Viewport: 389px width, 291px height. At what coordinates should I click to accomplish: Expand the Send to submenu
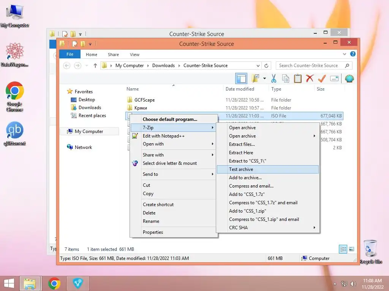174,174
